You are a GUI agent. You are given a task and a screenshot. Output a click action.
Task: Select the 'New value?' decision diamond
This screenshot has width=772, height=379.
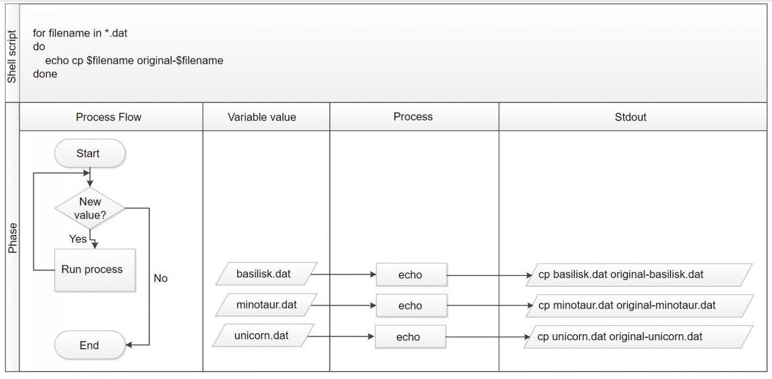click(90, 209)
